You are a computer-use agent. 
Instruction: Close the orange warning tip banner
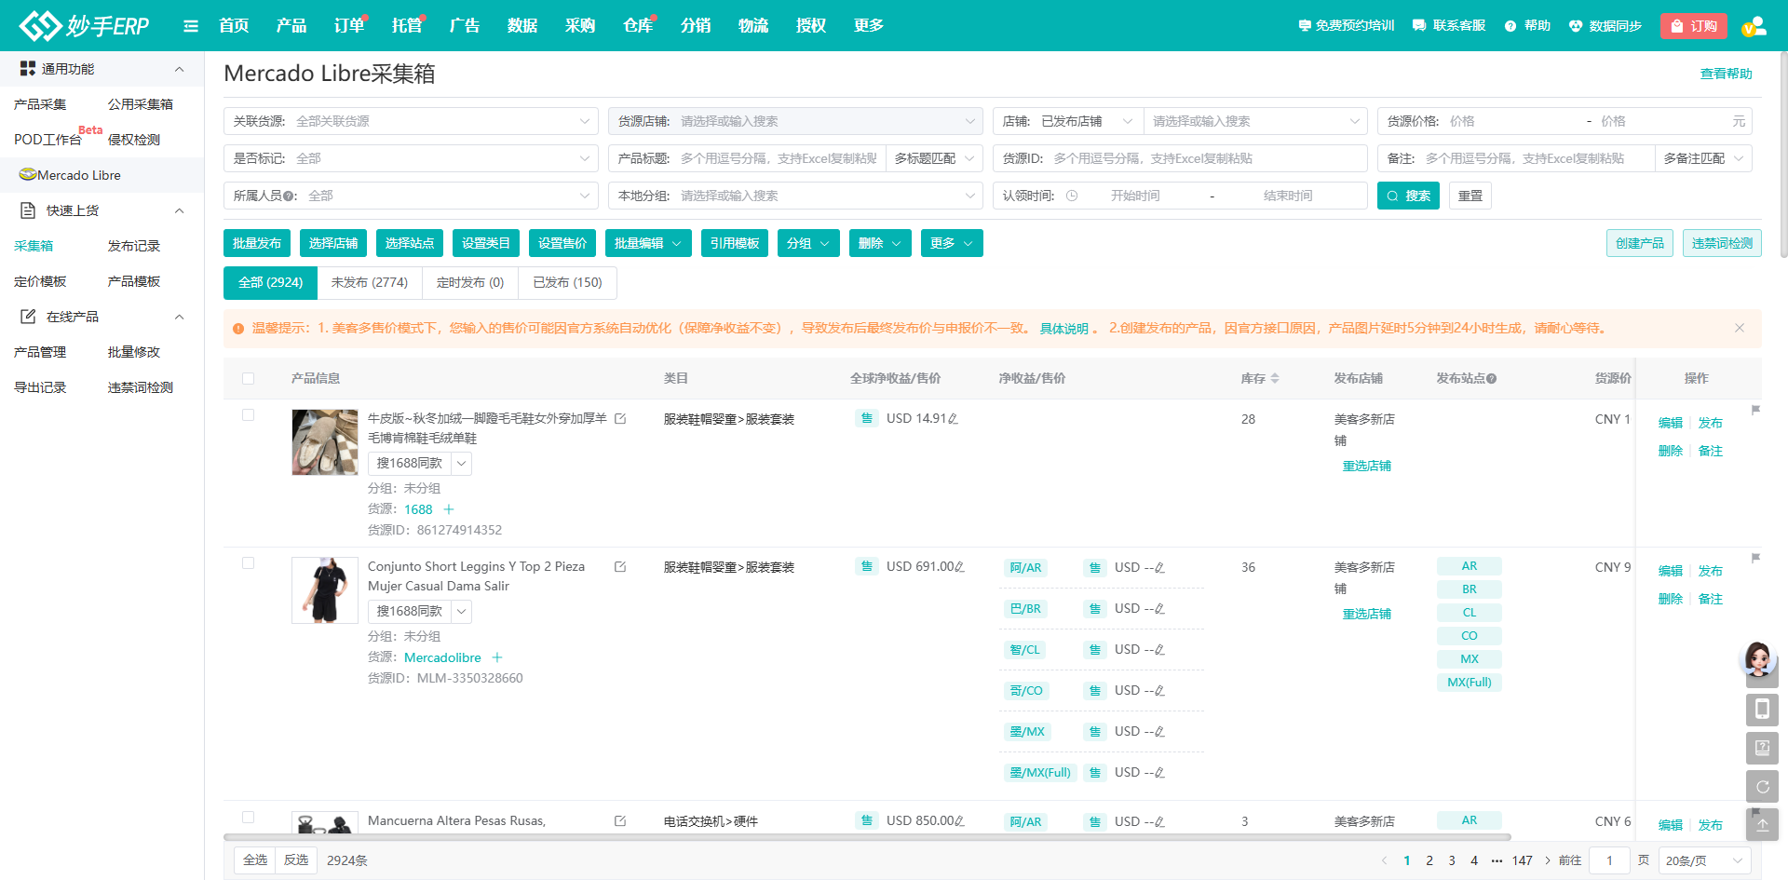point(1739,328)
